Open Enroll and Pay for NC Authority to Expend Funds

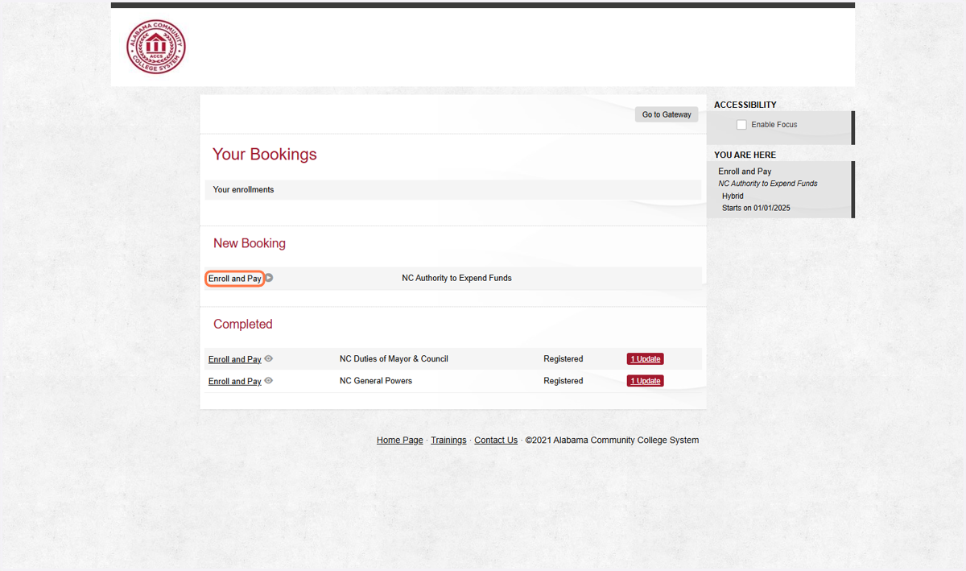pos(235,279)
